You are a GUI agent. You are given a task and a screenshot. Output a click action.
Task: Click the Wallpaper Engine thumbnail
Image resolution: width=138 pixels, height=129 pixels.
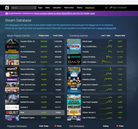[12, 118]
